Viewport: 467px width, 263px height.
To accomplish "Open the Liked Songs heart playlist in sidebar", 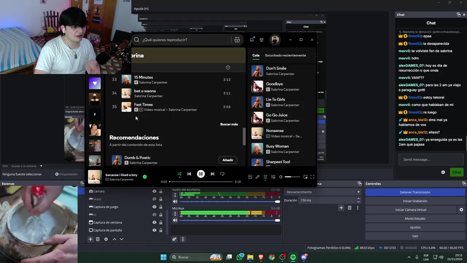I will (x=95, y=83).
